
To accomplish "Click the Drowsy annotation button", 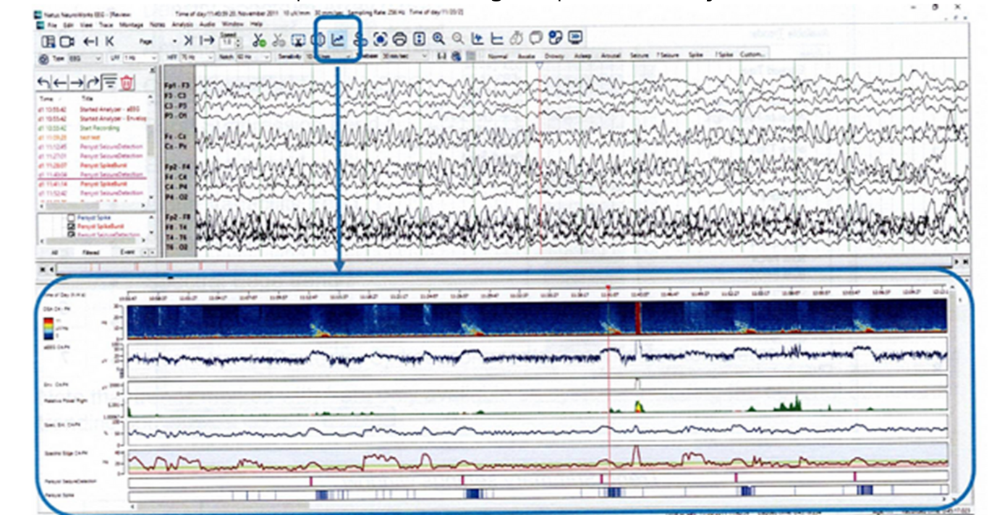I will pyautogui.click(x=554, y=55).
